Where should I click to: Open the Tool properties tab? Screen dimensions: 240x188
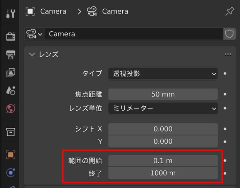[10, 14]
